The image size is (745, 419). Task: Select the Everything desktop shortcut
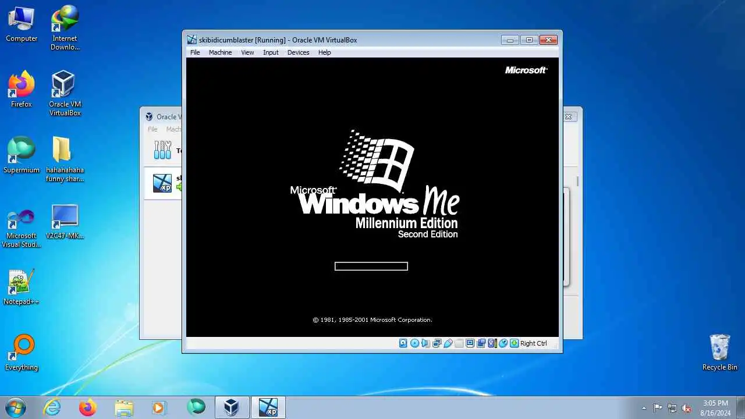pos(22,353)
